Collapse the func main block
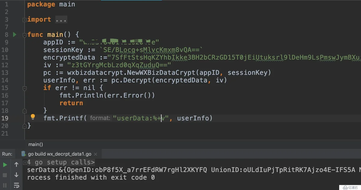Image resolution: width=361 pixels, height=190 pixels. click(24, 35)
